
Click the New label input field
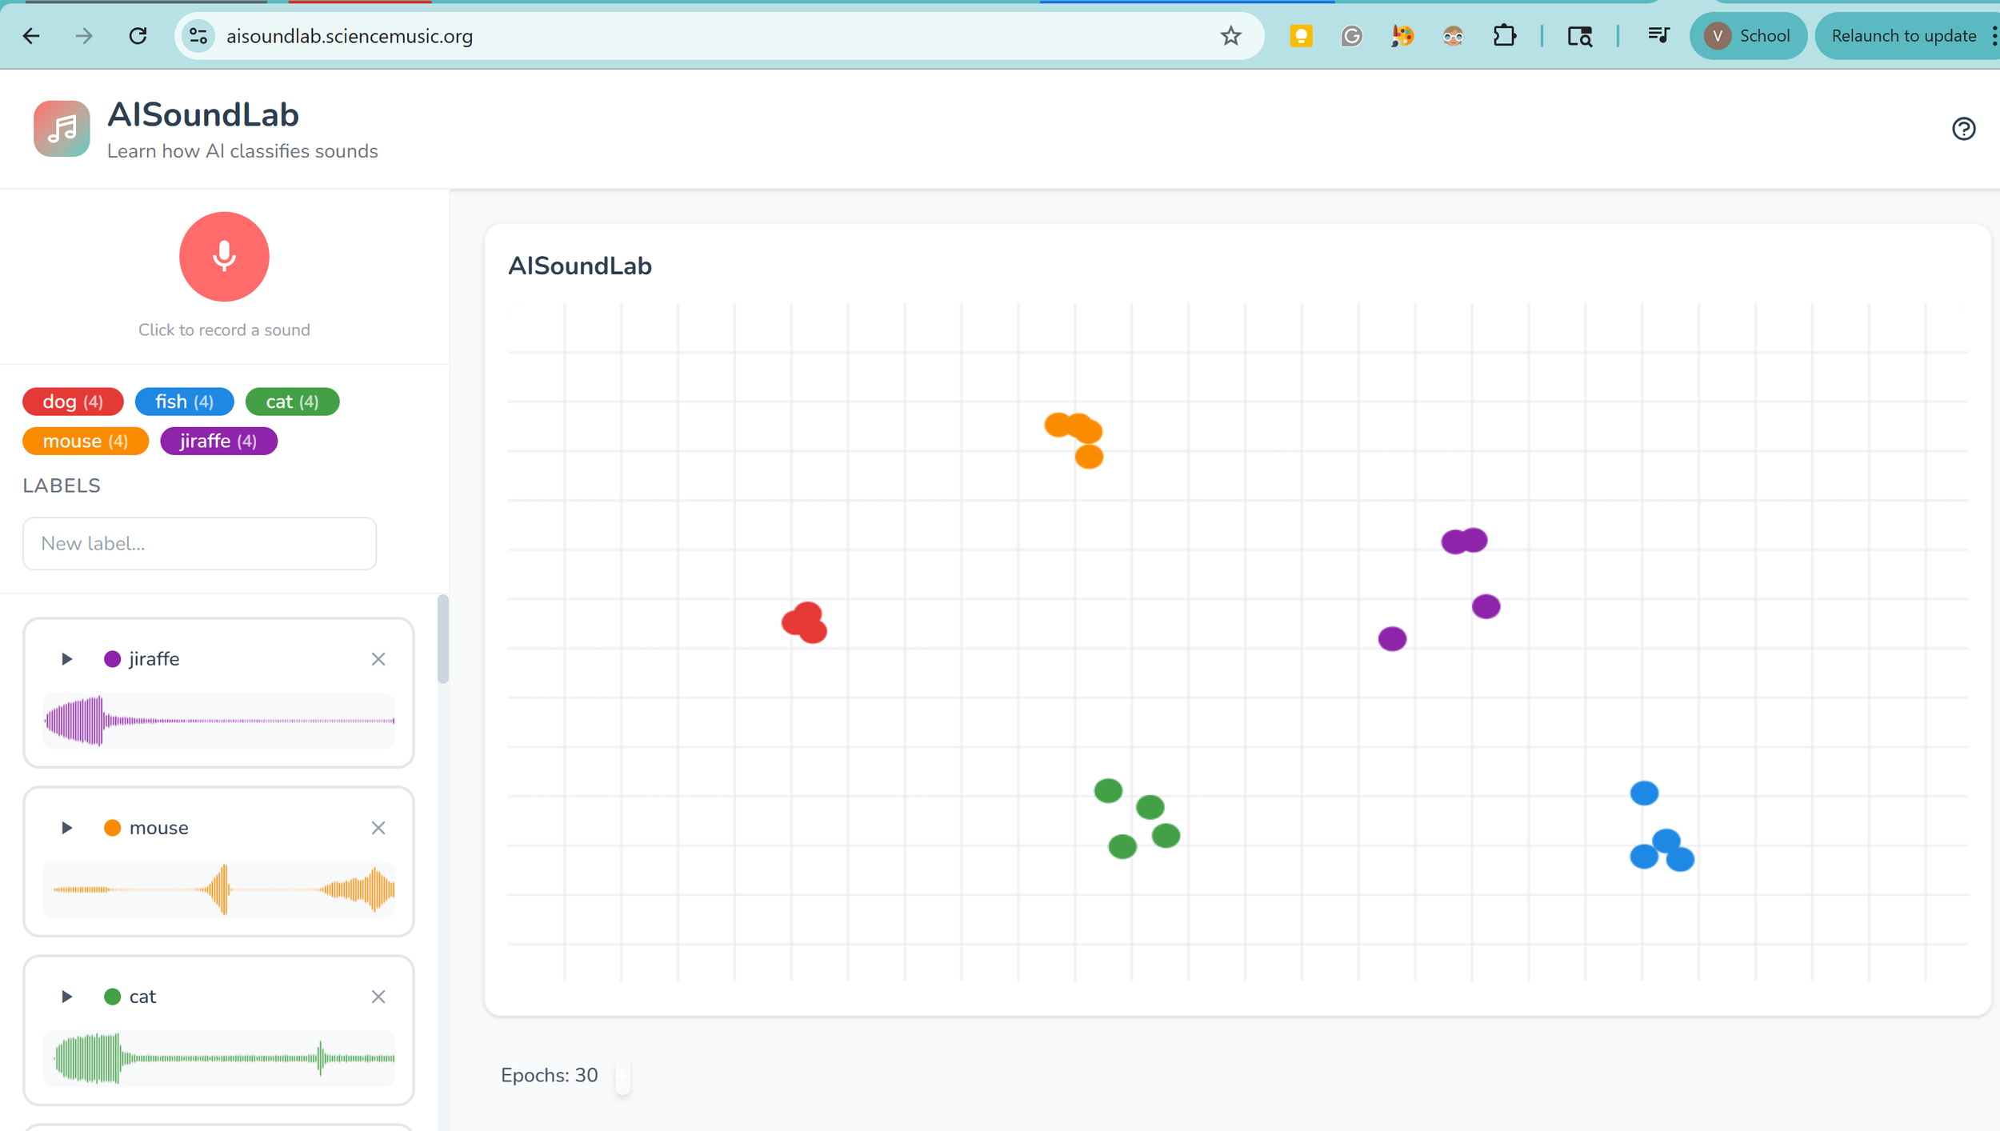point(199,544)
